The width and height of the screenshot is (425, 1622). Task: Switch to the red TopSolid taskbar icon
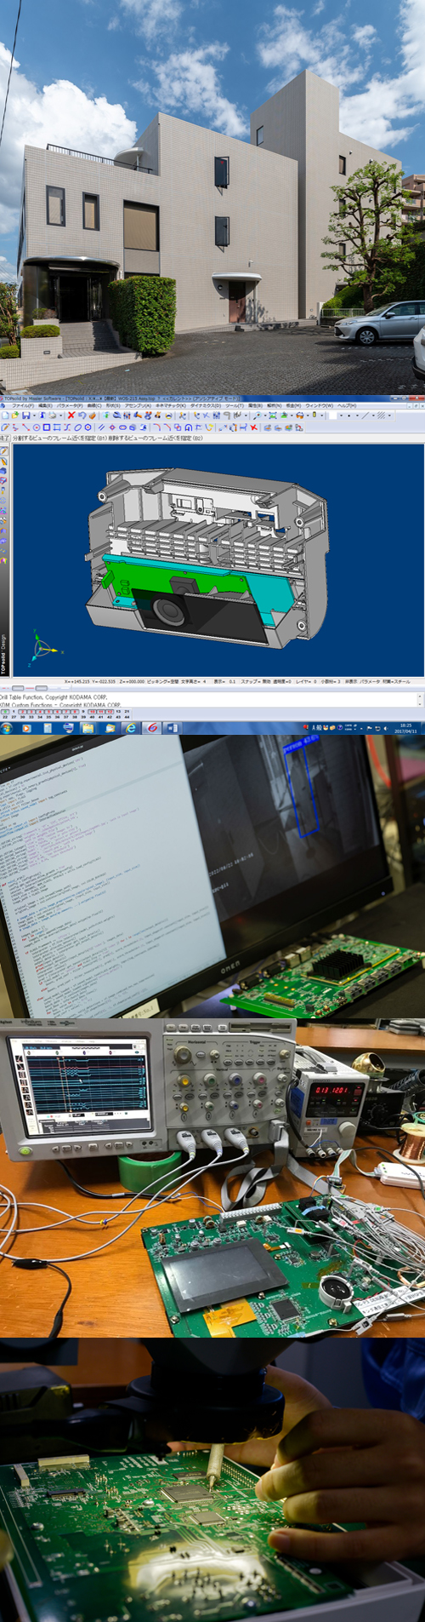pos(152,728)
